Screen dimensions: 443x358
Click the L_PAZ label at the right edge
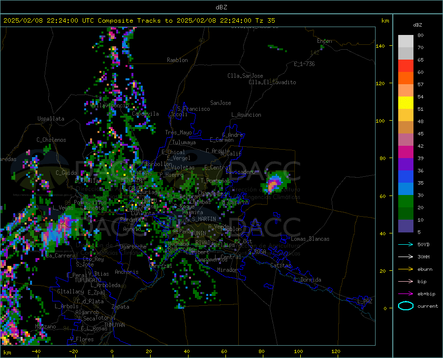365,301
